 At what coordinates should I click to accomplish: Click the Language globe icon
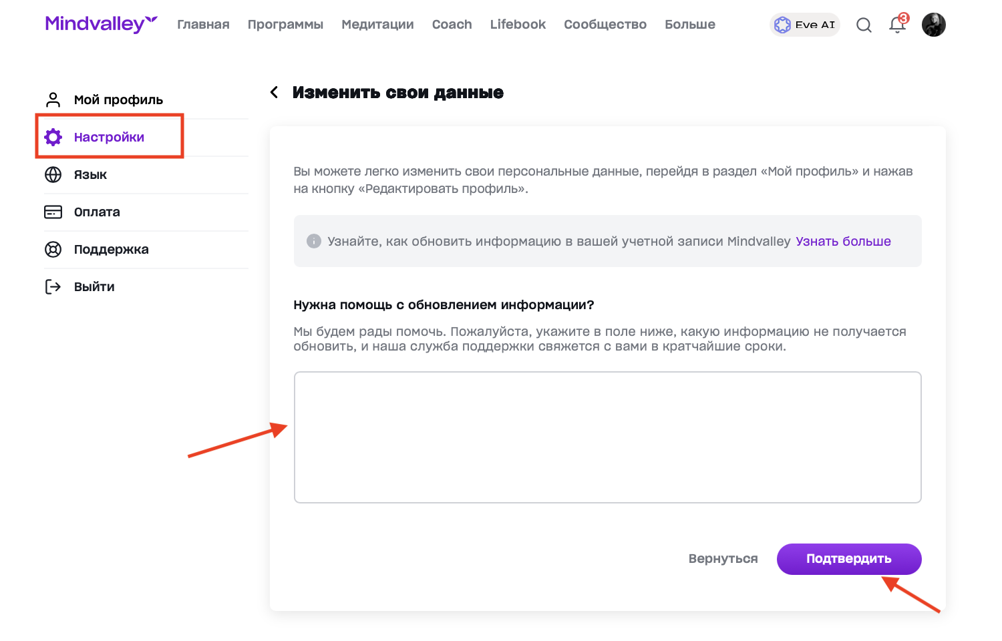click(53, 174)
